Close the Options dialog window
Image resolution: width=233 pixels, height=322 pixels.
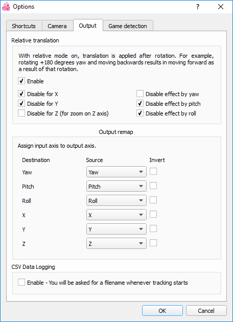coord(221,7)
